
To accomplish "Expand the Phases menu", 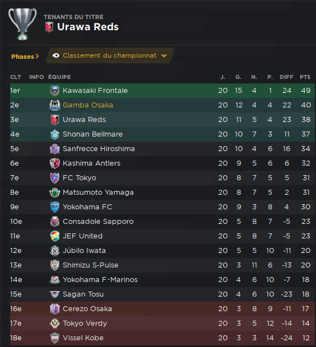I will click(x=25, y=57).
